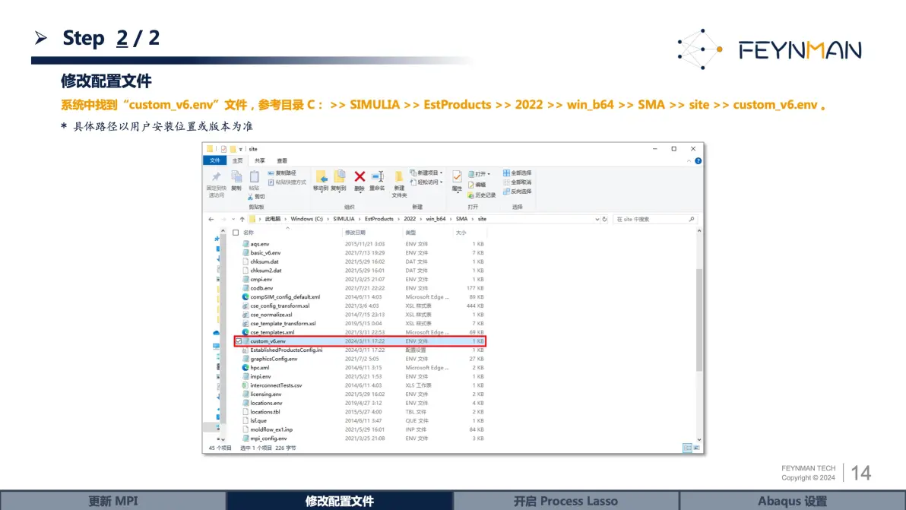Click the Pin to Quick Access icon

click(216, 177)
